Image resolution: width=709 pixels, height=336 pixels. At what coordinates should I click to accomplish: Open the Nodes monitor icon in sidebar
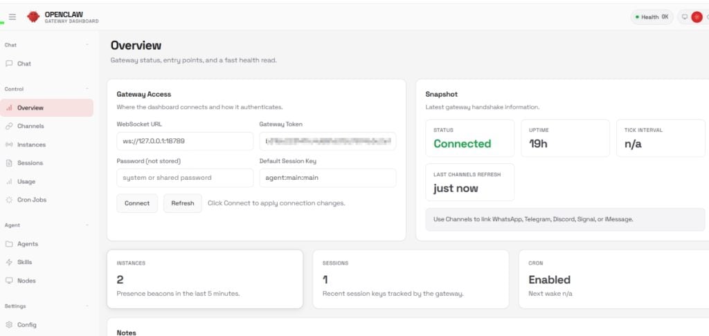(9, 281)
